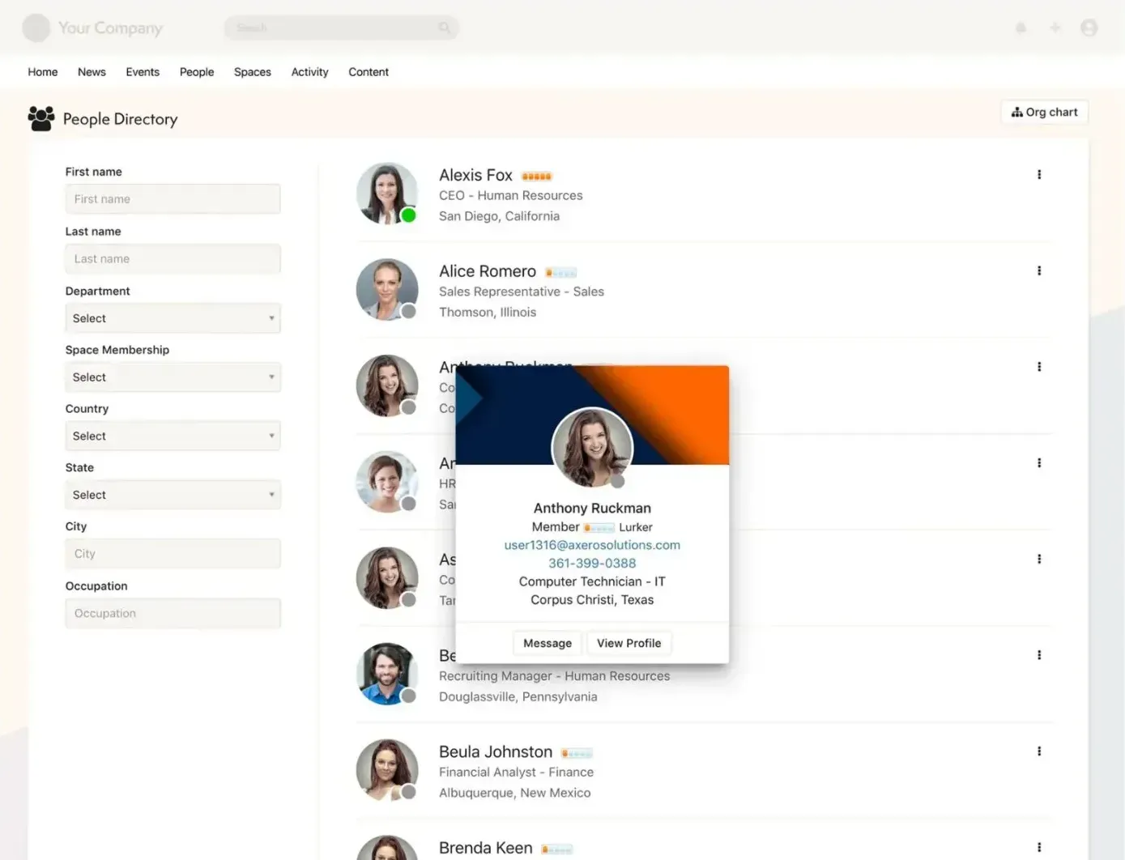Open the three-dot menu for Beula Johnston
Viewport: 1125px width, 860px height.
coord(1039,751)
